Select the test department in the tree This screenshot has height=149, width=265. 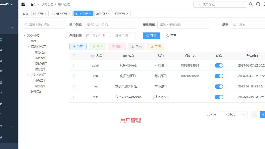(33, 41)
